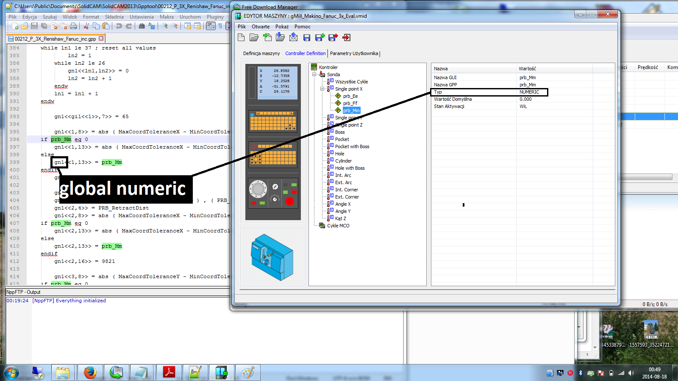678x381 pixels.
Task: Select Cylinder cycle in tree
Action: (343, 161)
